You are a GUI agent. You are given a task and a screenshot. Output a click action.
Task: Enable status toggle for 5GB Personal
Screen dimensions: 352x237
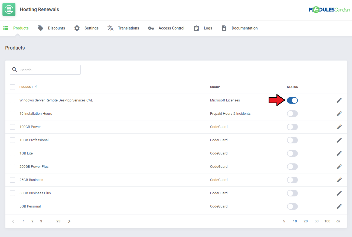pyautogui.click(x=292, y=206)
